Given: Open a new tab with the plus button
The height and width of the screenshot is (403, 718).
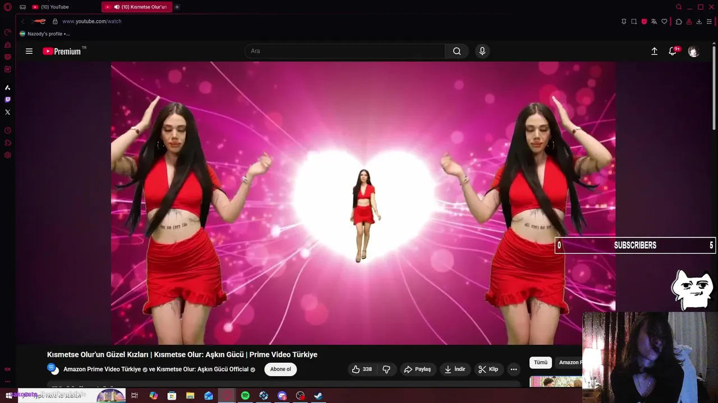Looking at the screenshot, I should (x=177, y=7).
